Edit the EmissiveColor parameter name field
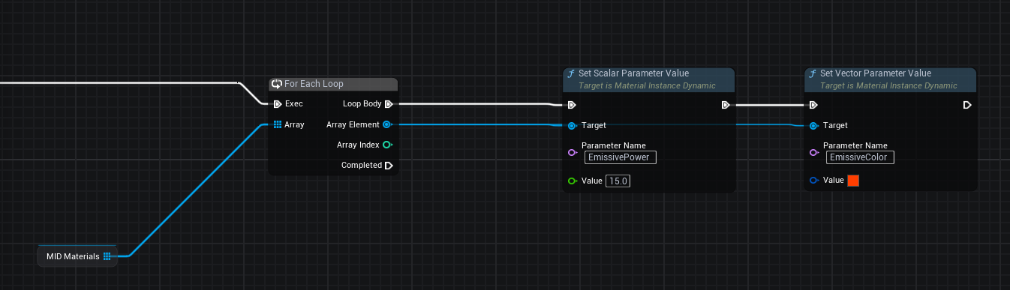1010x290 pixels. (861, 157)
